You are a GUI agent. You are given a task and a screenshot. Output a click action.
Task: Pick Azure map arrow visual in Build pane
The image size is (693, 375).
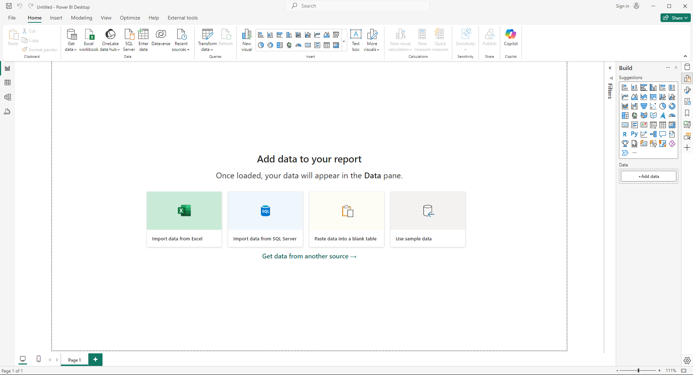[x=663, y=115]
